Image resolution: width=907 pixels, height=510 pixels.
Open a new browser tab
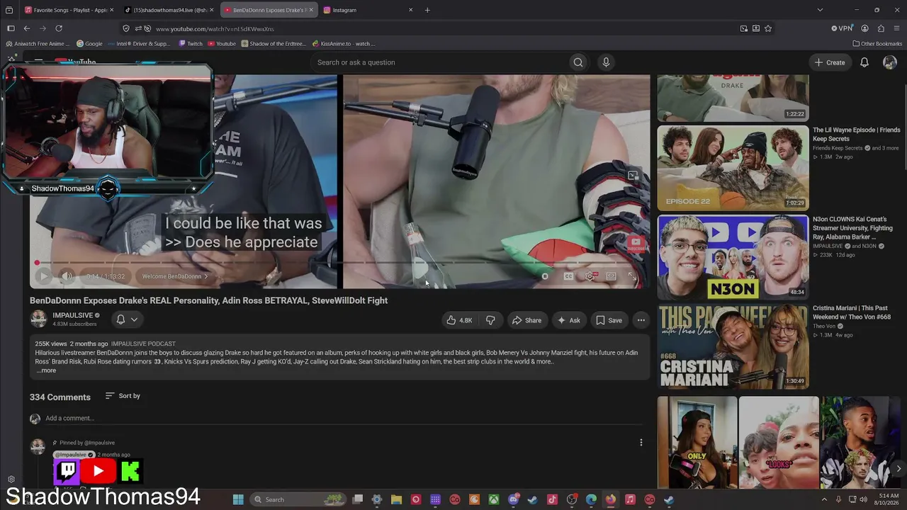pos(427,10)
